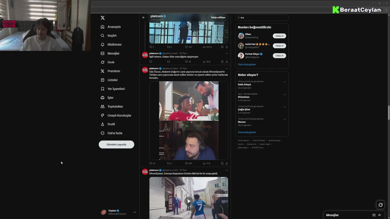Open Yer İşaretleri bookmarks page

click(x=113, y=89)
